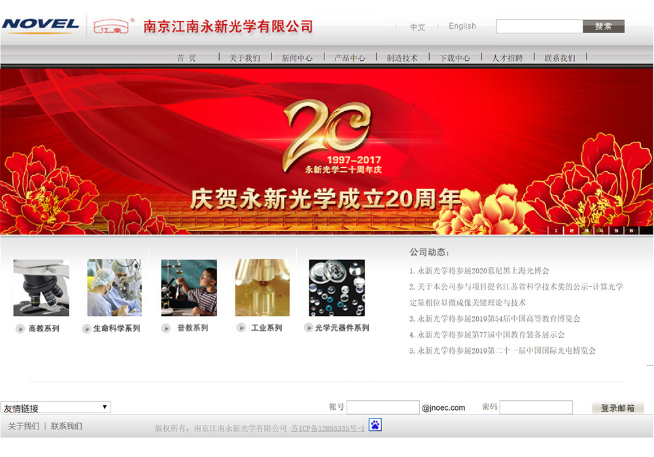654x457 pixels.
Task: Select banner slide 5 marker
Action: pyautogui.click(x=616, y=230)
